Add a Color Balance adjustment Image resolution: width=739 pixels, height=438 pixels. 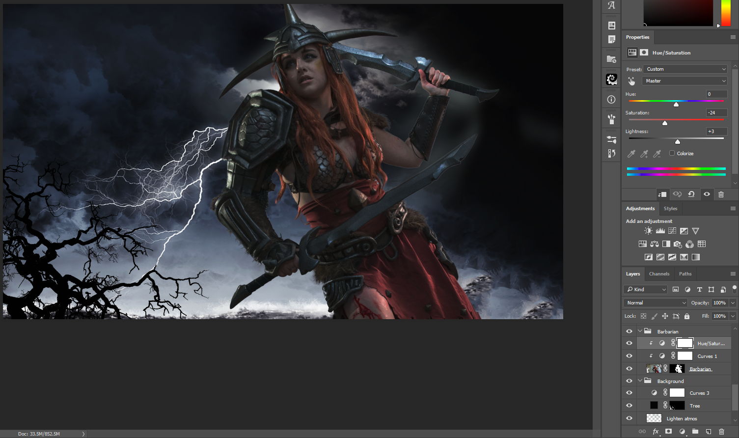point(654,244)
